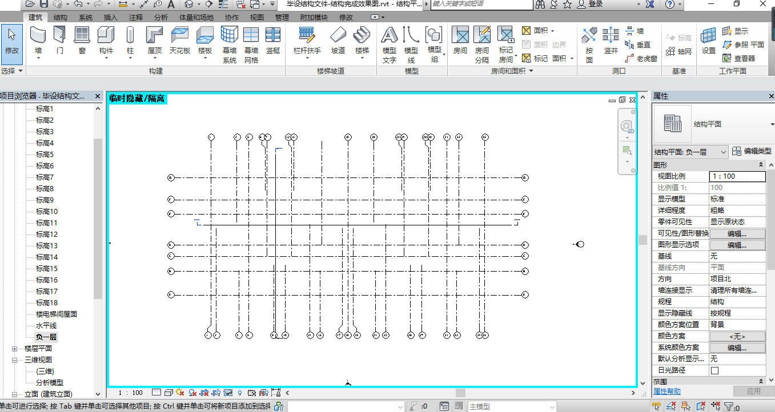
Task: Toggle the 日光路径 checkbox
Action: (x=714, y=370)
